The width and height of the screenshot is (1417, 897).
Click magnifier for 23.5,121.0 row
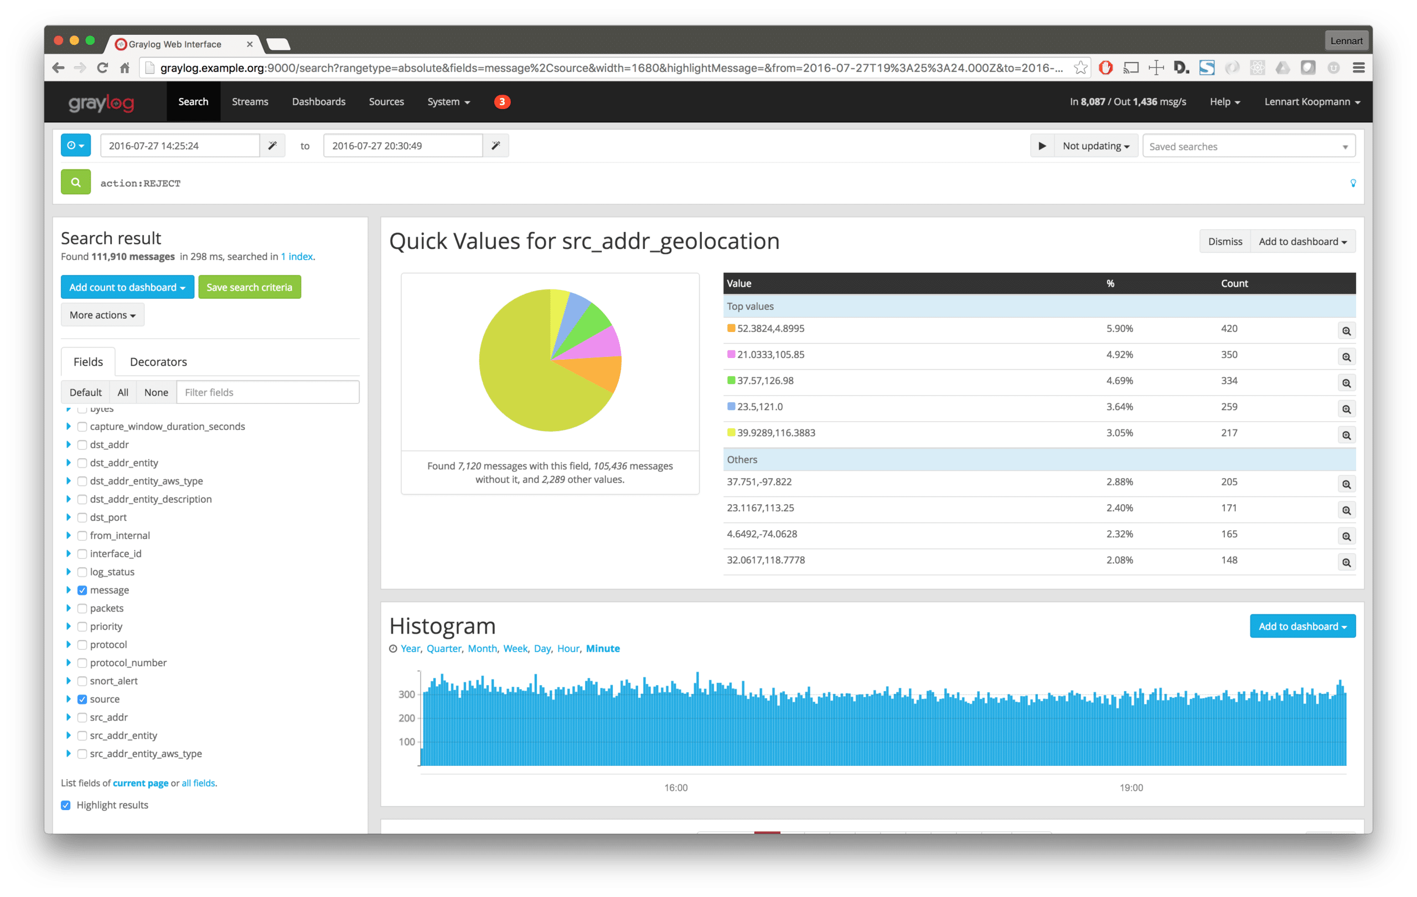tap(1346, 409)
